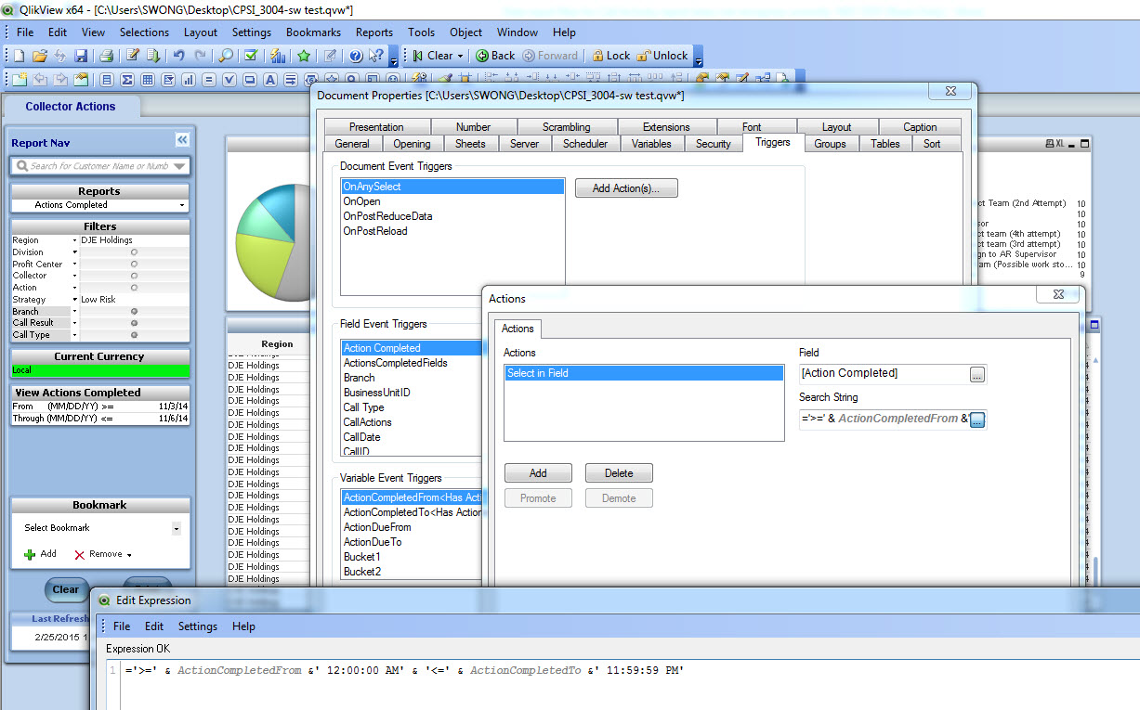Image resolution: width=1140 pixels, height=710 pixels.
Task: Click the Add Action(s)... button
Action: coord(626,188)
